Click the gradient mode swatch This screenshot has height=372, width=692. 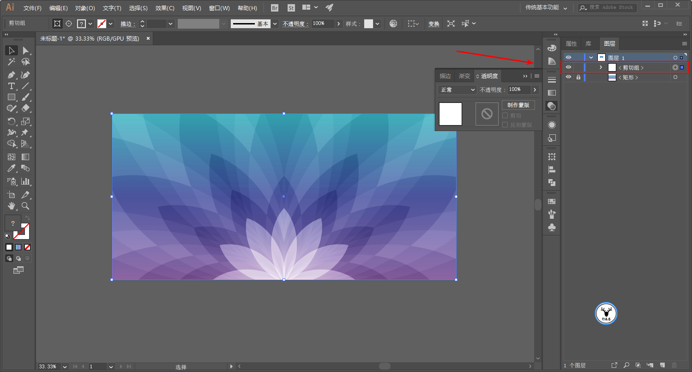point(18,247)
